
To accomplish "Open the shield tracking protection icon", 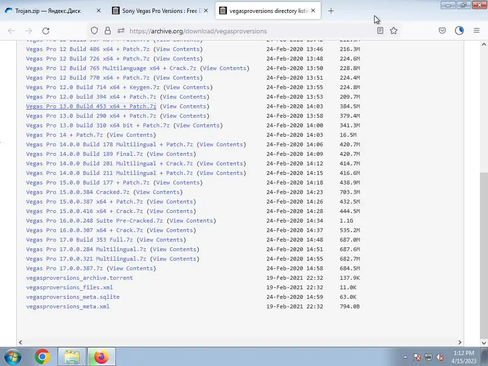I will click(94, 31).
